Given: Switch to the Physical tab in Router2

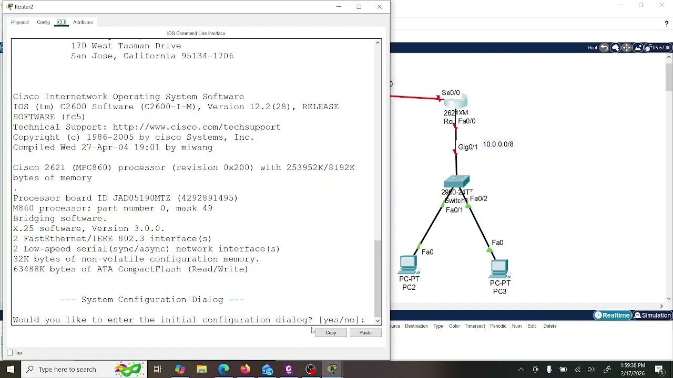Looking at the screenshot, I should tap(20, 22).
